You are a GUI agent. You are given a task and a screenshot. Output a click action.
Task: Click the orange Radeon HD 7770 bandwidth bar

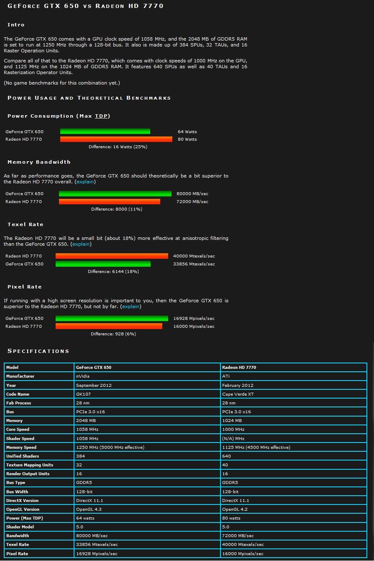coord(110,202)
